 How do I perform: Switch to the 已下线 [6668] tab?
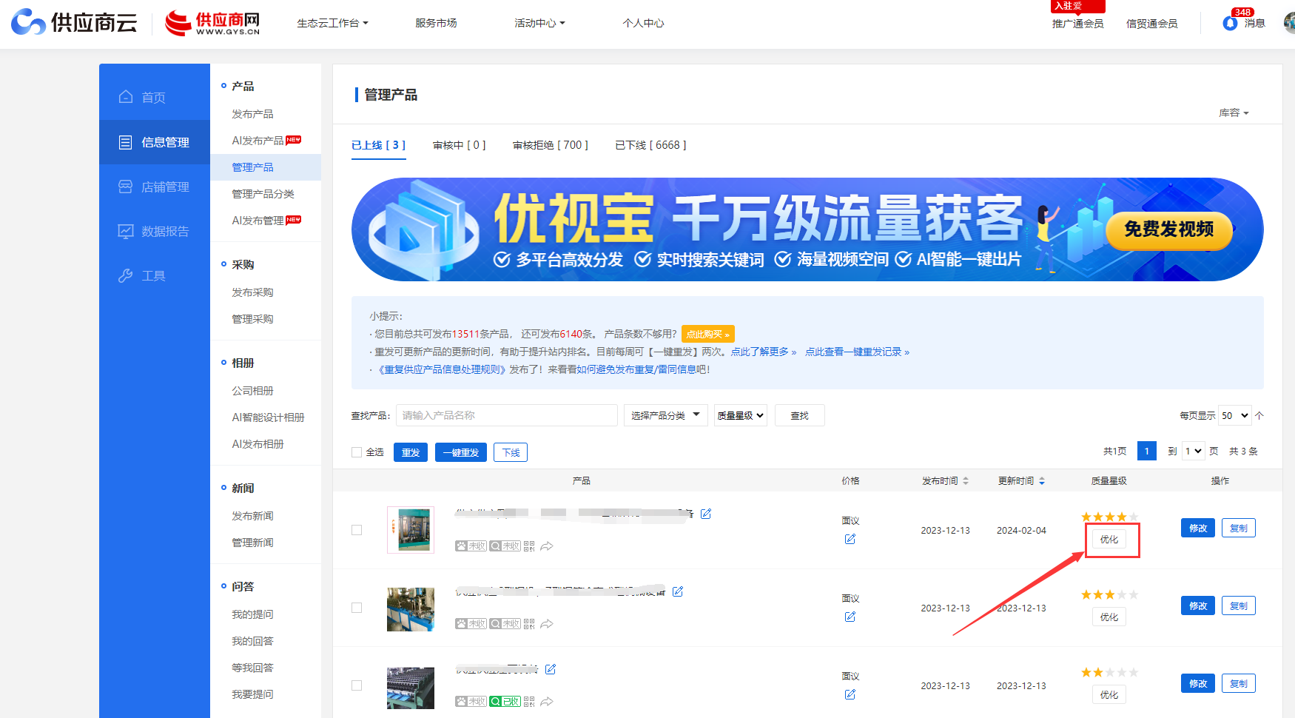tap(650, 145)
